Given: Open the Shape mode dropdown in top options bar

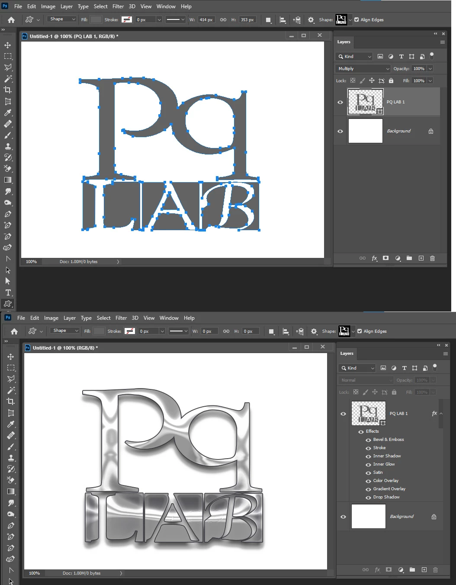Looking at the screenshot, I should pos(62,19).
